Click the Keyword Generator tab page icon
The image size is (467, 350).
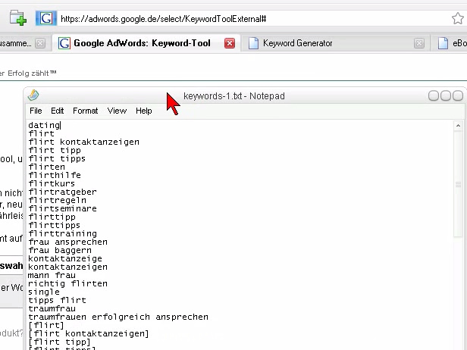click(x=253, y=44)
